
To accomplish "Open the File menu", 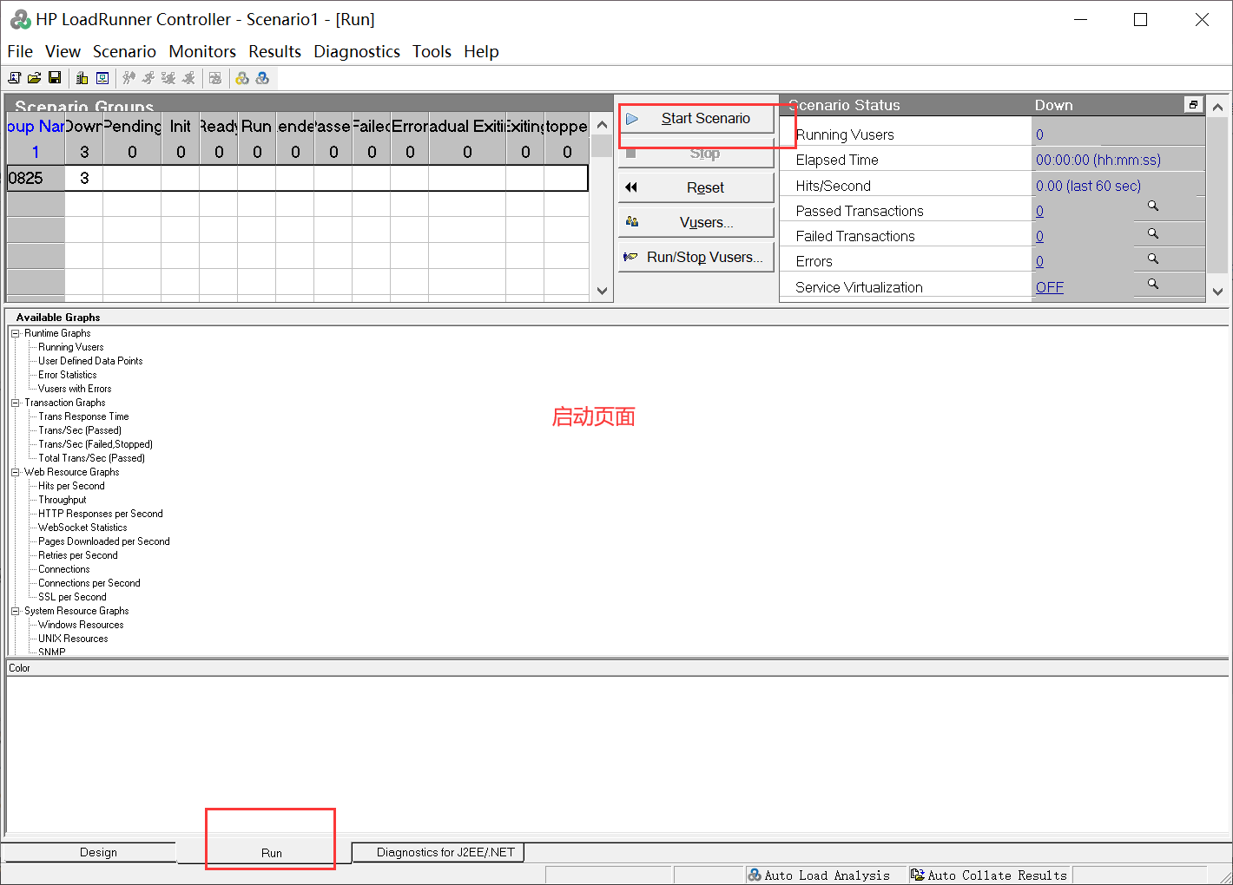I will 20,51.
